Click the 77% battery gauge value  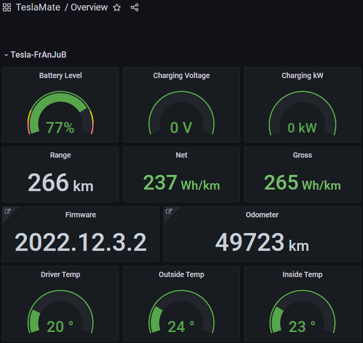[x=60, y=128]
